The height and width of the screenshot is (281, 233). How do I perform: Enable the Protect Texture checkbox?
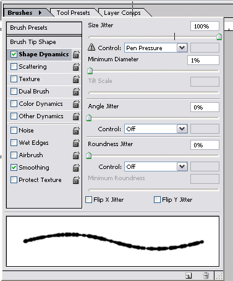[x=14, y=180]
